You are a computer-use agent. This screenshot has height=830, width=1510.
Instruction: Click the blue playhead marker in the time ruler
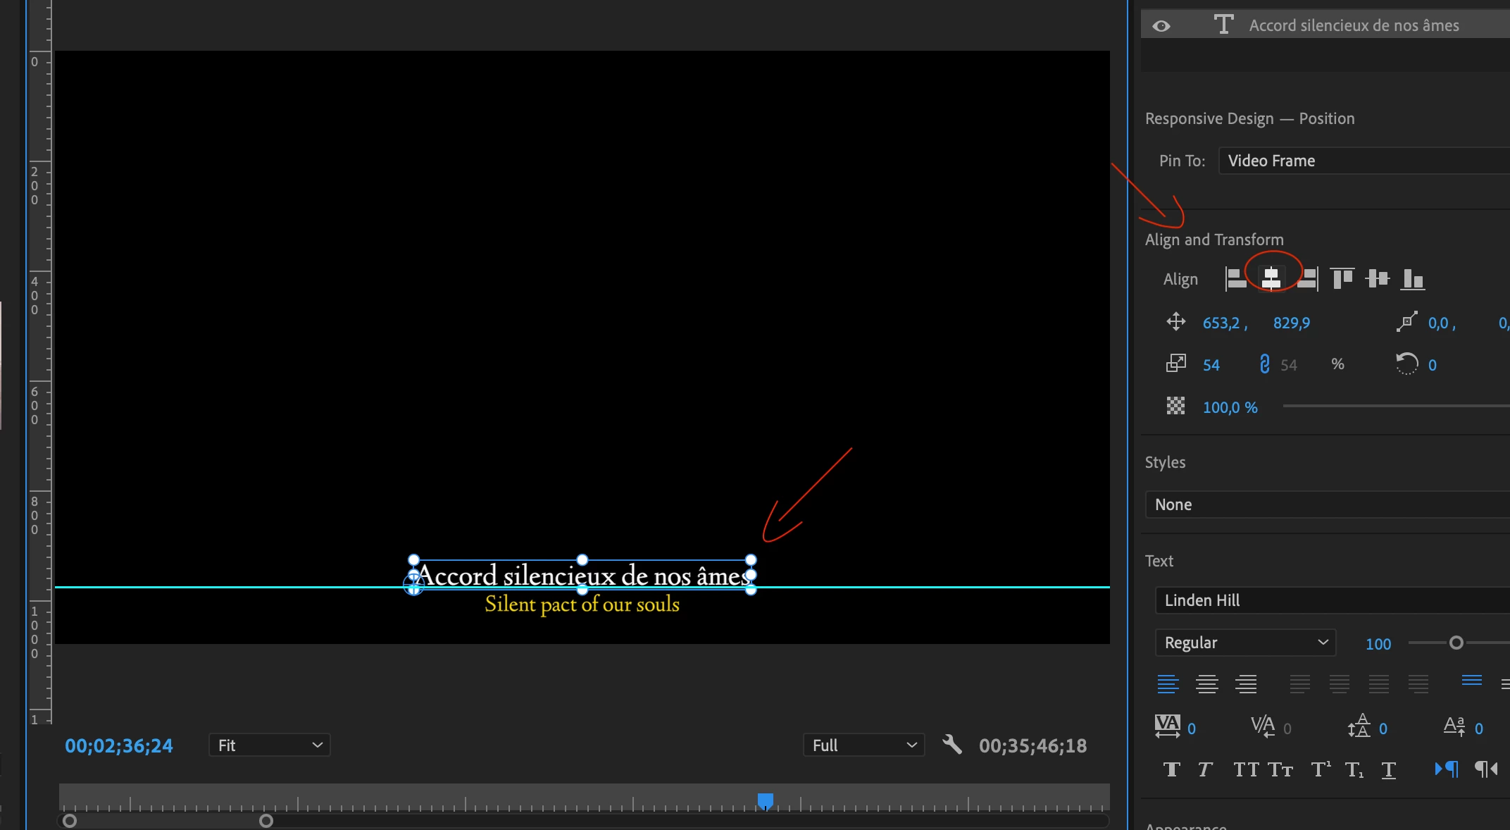point(766,801)
